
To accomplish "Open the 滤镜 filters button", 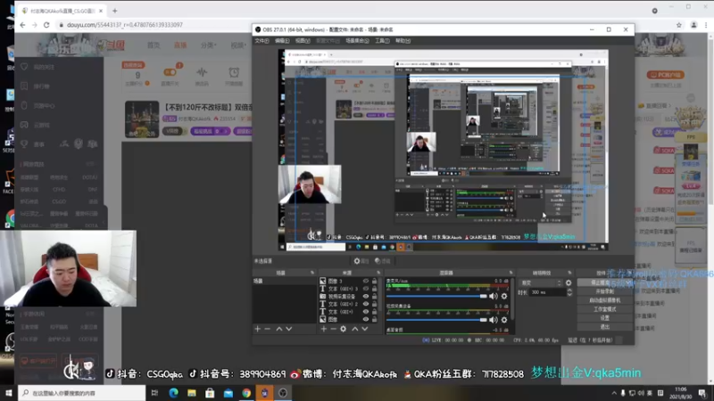I will coord(383,261).
